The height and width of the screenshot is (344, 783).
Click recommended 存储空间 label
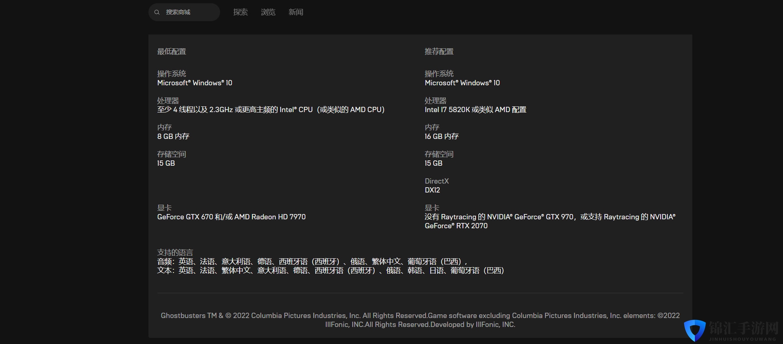pos(439,154)
